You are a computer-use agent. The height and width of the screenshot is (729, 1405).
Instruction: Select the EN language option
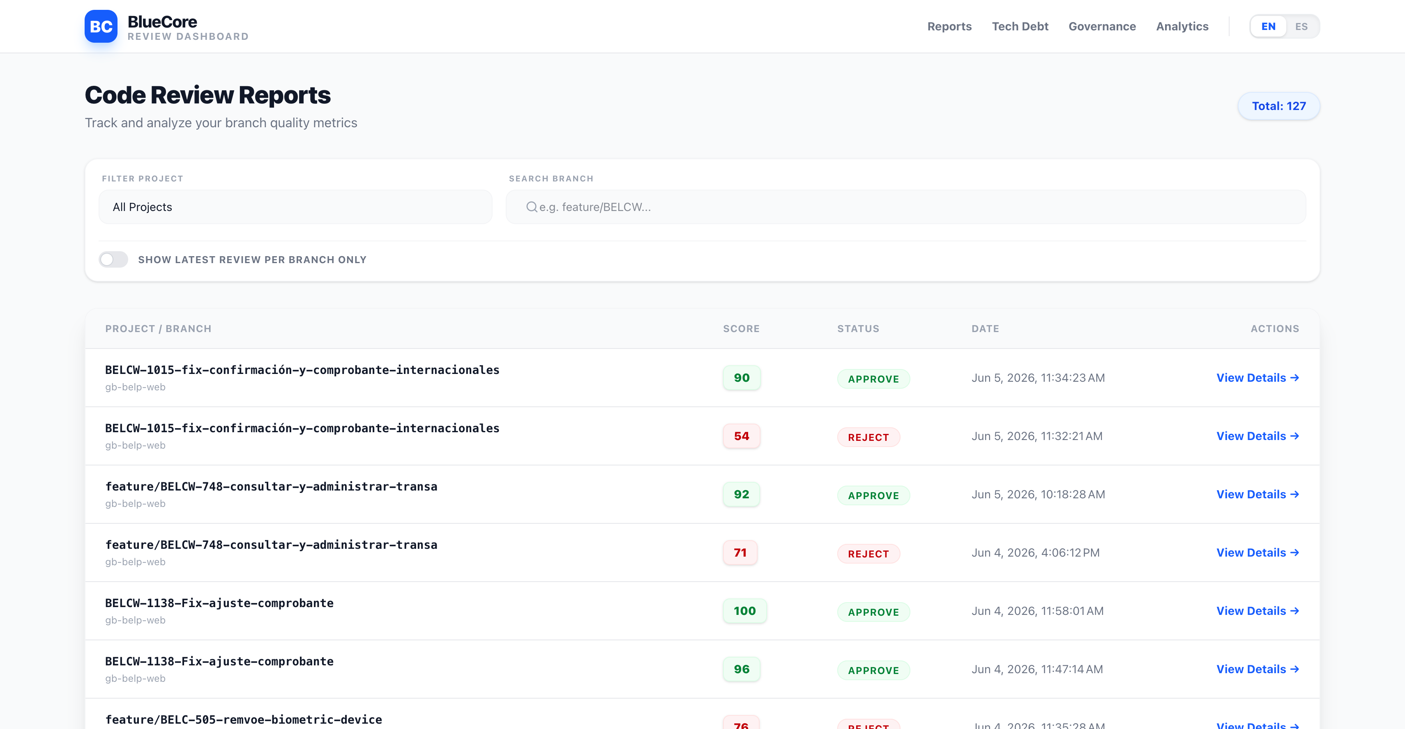pos(1268,26)
